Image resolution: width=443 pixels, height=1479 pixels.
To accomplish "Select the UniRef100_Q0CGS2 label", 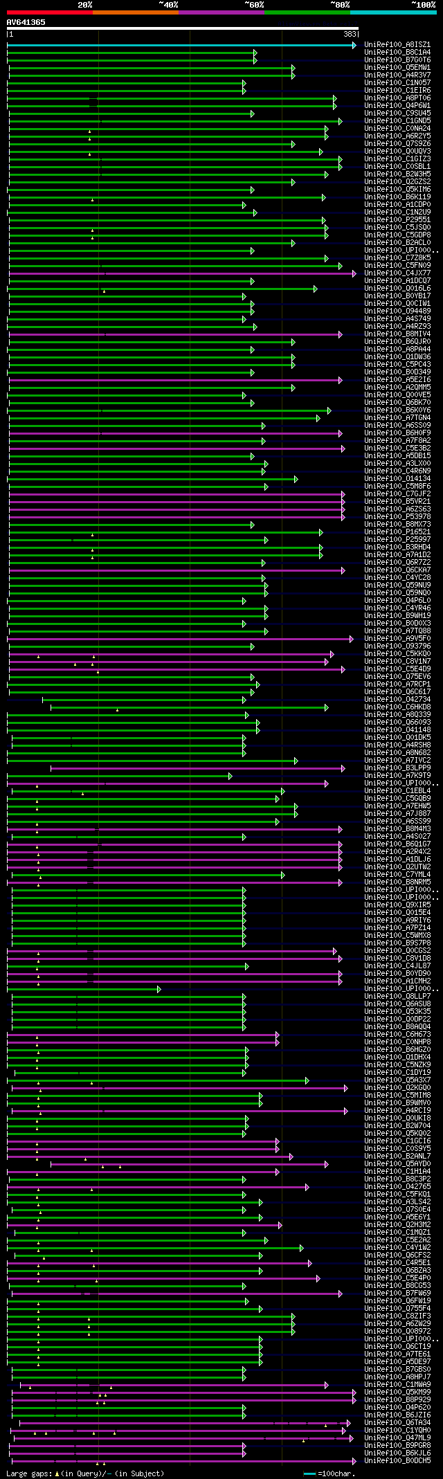I will click(397, 951).
